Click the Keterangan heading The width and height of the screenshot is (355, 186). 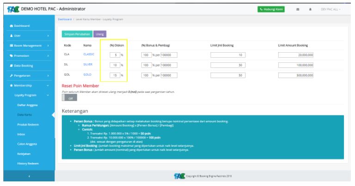click(x=75, y=111)
